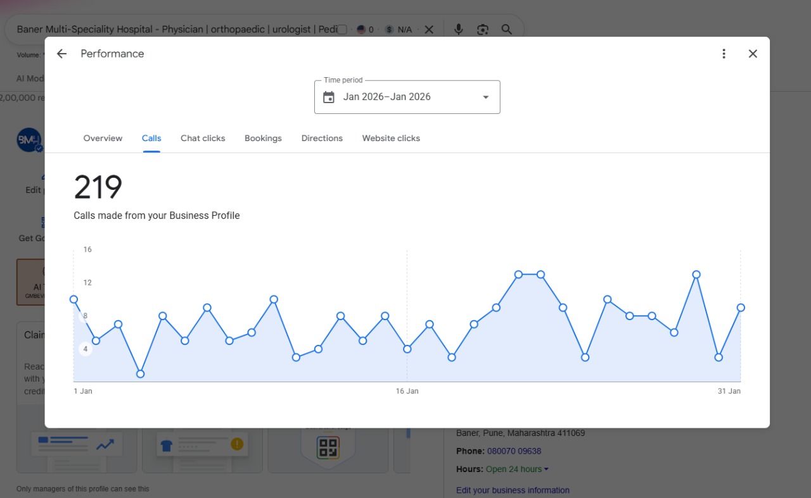Start voice search with the microphone icon

[x=459, y=29]
